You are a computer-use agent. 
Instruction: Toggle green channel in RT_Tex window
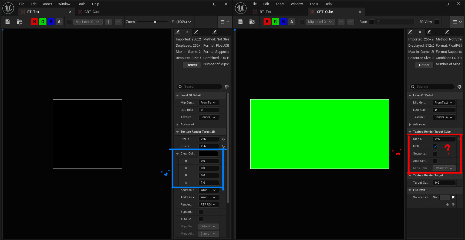(x=43, y=22)
